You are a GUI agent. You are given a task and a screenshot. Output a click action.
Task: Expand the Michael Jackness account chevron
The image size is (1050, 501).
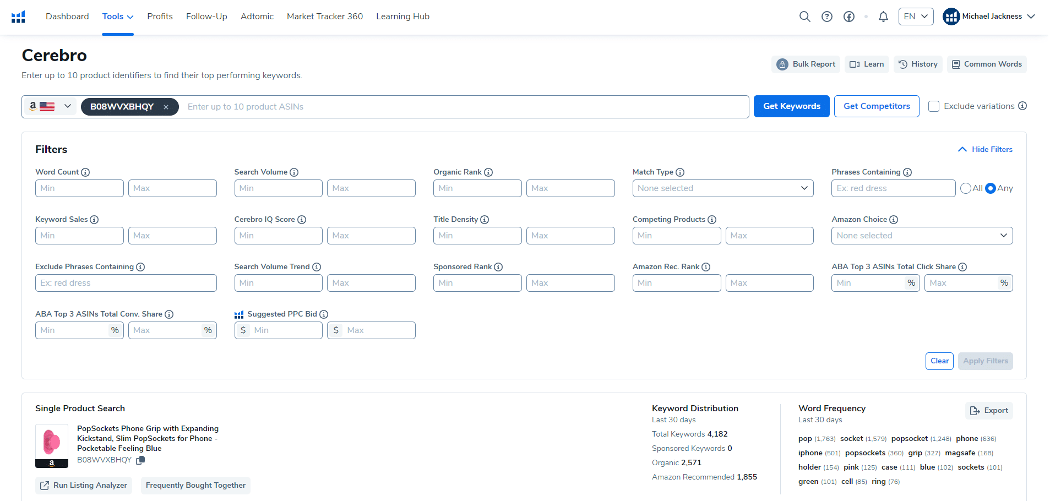click(1031, 17)
